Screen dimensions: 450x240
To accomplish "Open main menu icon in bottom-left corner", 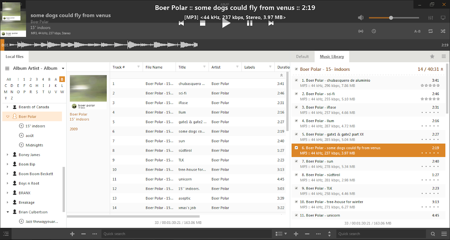I will click(6, 234).
